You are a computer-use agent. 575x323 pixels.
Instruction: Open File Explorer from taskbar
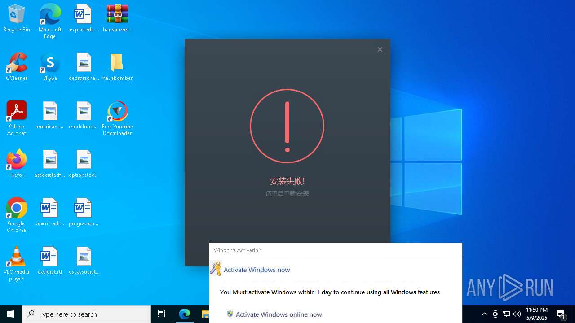[205, 314]
